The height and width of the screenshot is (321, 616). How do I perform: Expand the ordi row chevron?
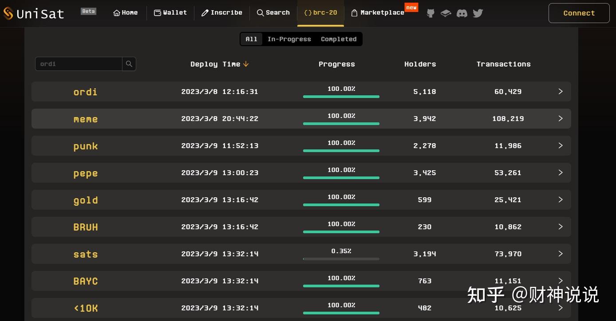pyautogui.click(x=561, y=91)
